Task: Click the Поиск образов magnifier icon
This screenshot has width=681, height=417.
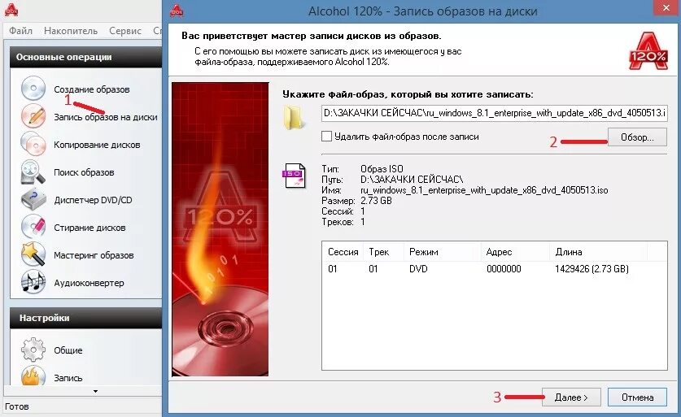Action: (x=33, y=172)
